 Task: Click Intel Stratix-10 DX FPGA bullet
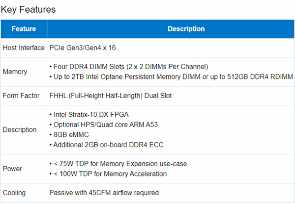click(x=90, y=114)
